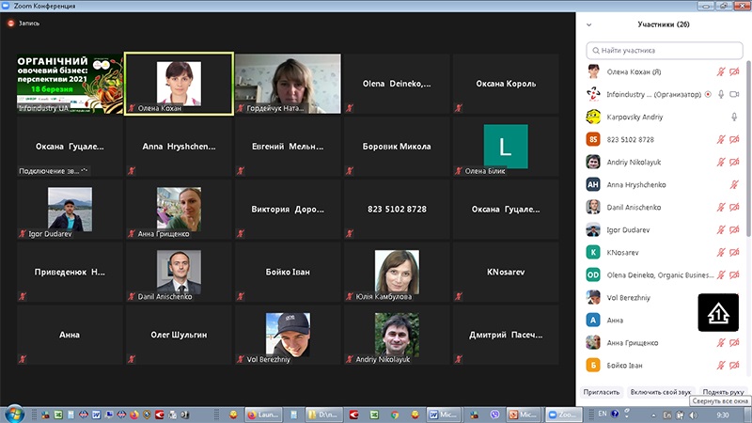Click EN language indicator in taskbar

pos(603,414)
